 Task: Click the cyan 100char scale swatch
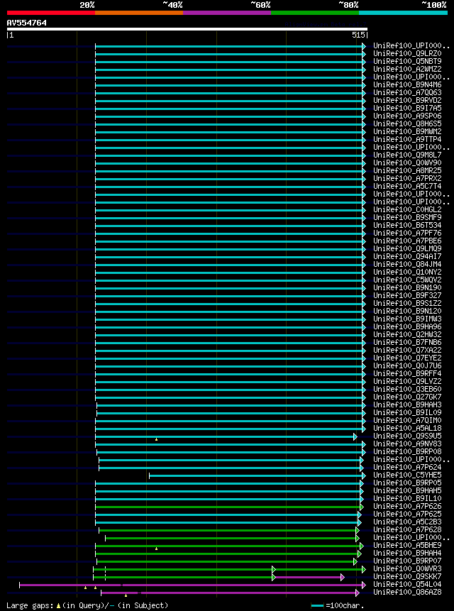(x=317, y=605)
